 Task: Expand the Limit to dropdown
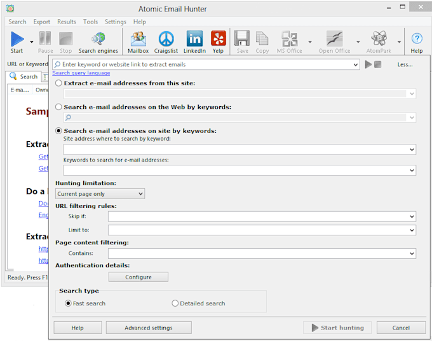412,230
